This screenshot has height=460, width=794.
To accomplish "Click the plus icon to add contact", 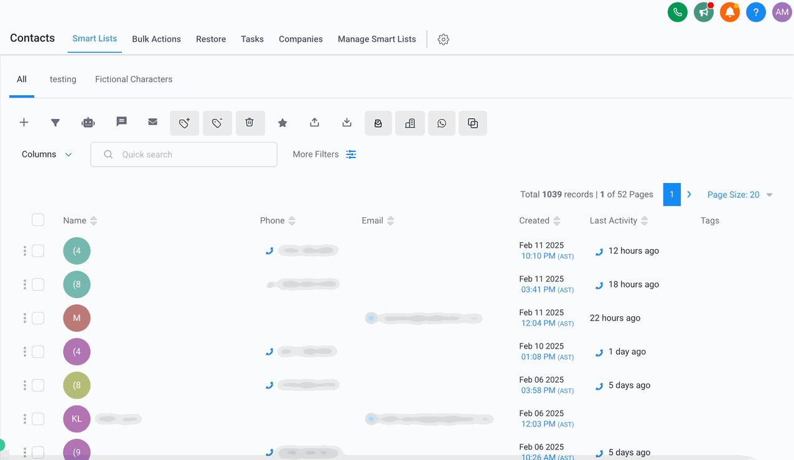I will click(x=24, y=123).
